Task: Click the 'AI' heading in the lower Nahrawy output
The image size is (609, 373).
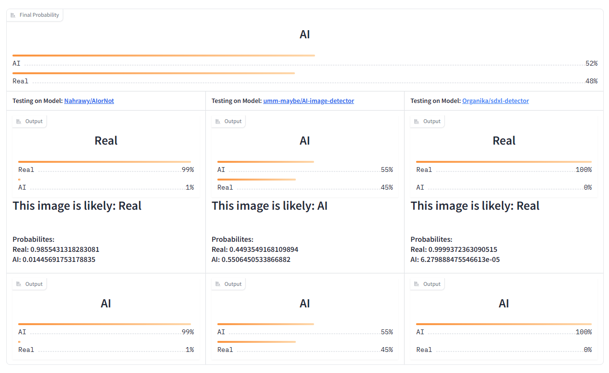Action: 106,304
